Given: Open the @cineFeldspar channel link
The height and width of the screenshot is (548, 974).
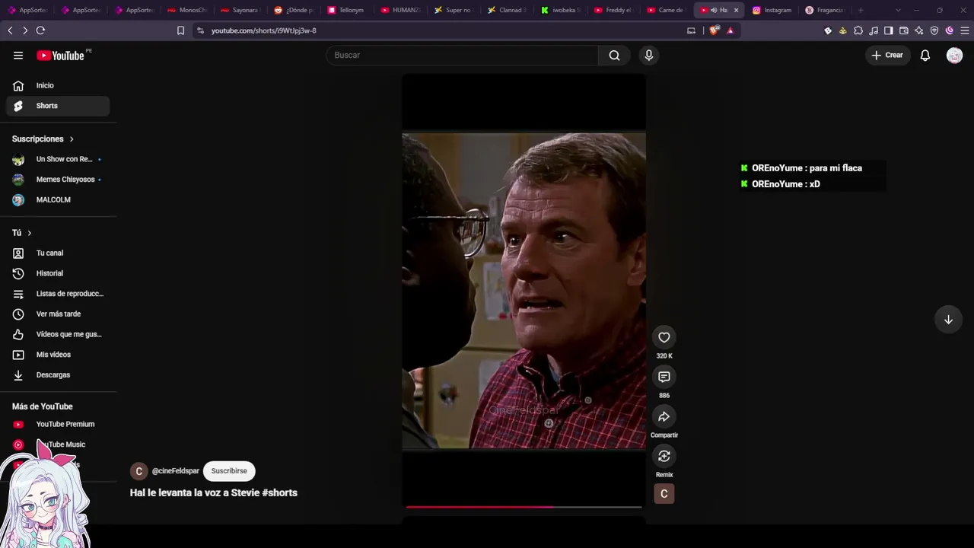Looking at the screenshot, I should pyautogui.click(x=176, y=471).
